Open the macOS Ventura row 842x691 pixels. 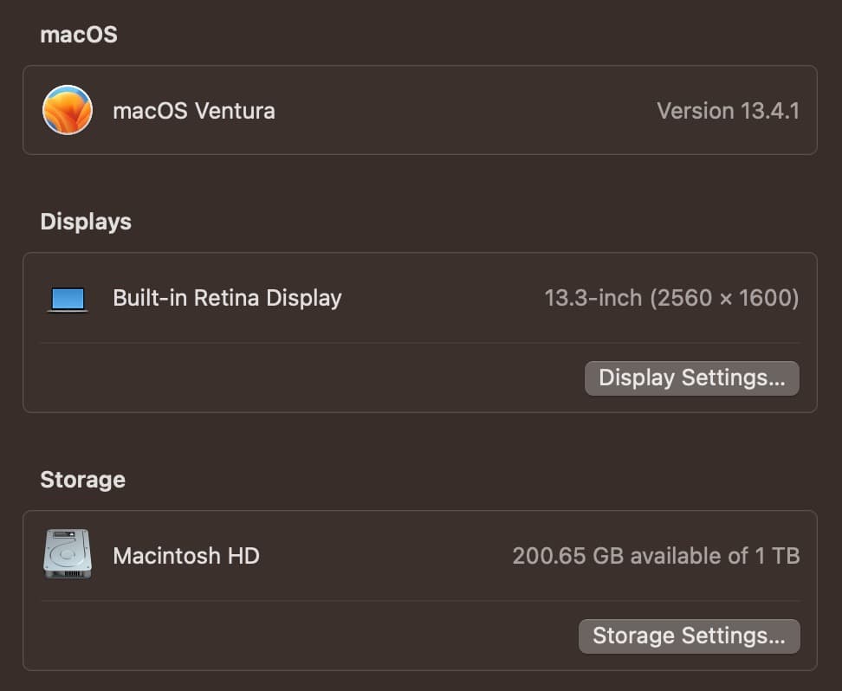pyautogui.click(x=421, y=110)
